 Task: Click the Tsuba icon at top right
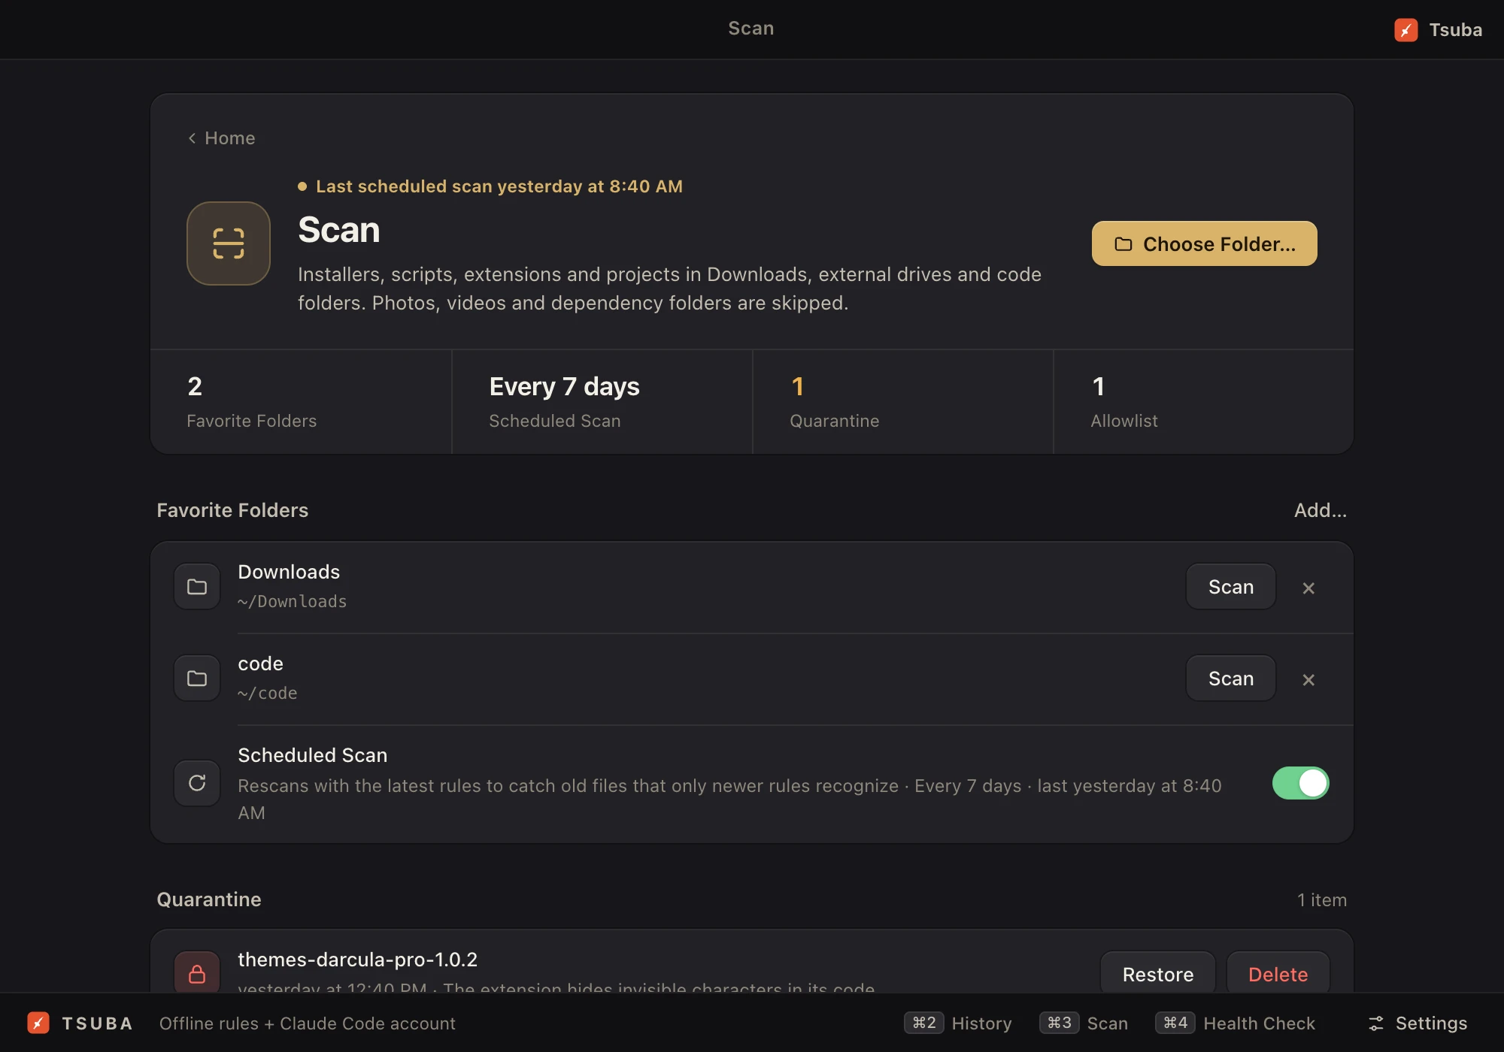pos(1405,30)
